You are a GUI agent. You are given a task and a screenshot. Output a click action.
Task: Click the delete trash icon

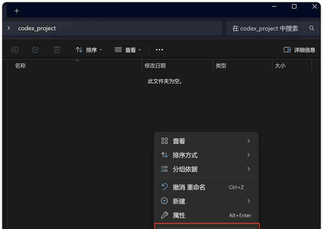click(57, 50)
